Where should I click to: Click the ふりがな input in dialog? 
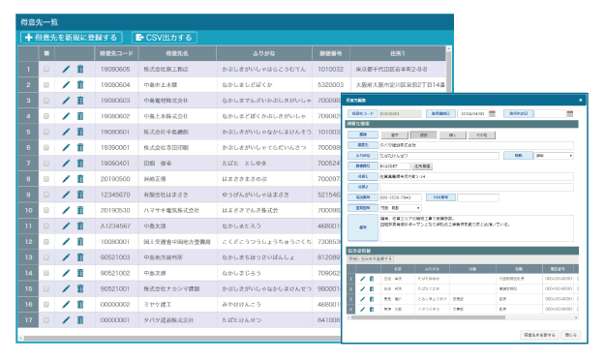pos(439,156)
